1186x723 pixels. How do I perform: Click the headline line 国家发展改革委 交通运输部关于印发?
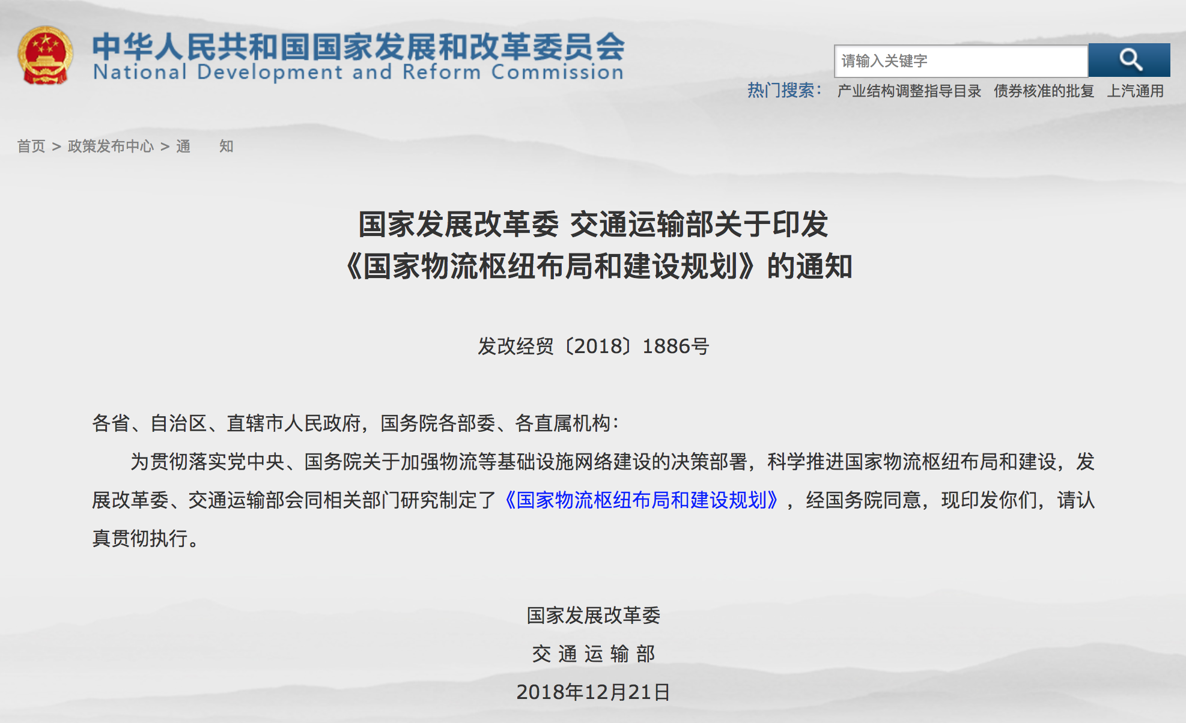tap(594, 224)
